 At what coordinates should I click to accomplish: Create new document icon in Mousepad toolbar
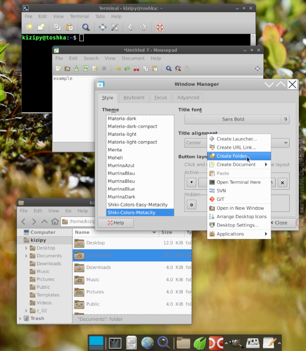click(x=58, y=68)
